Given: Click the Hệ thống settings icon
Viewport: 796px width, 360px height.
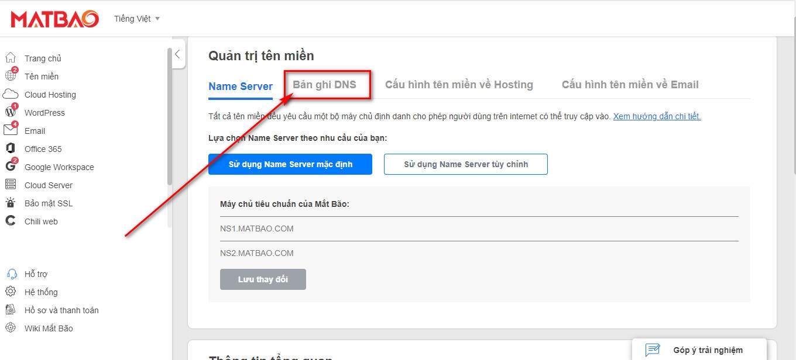Looking at the screenshot, I should (x=12, y=292).
